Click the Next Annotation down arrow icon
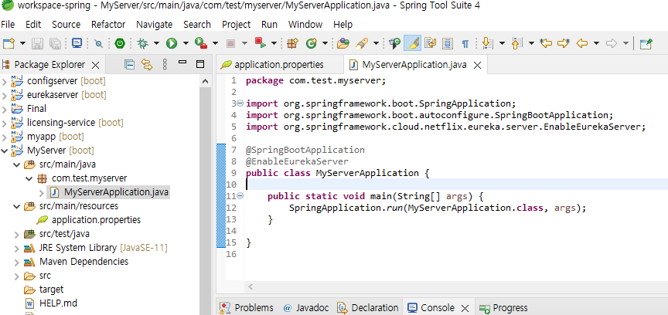The height and width of the screenshot is (315, 668). [x=487, y=43]
